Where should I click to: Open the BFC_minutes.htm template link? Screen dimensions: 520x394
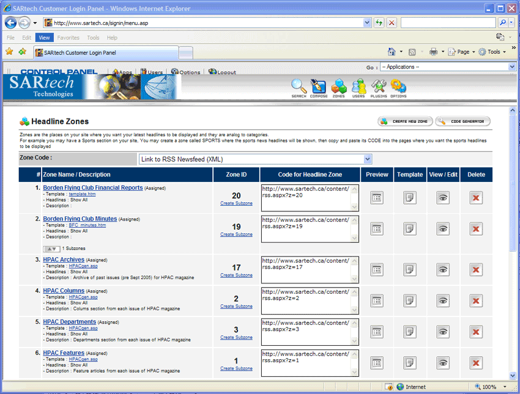87,225
